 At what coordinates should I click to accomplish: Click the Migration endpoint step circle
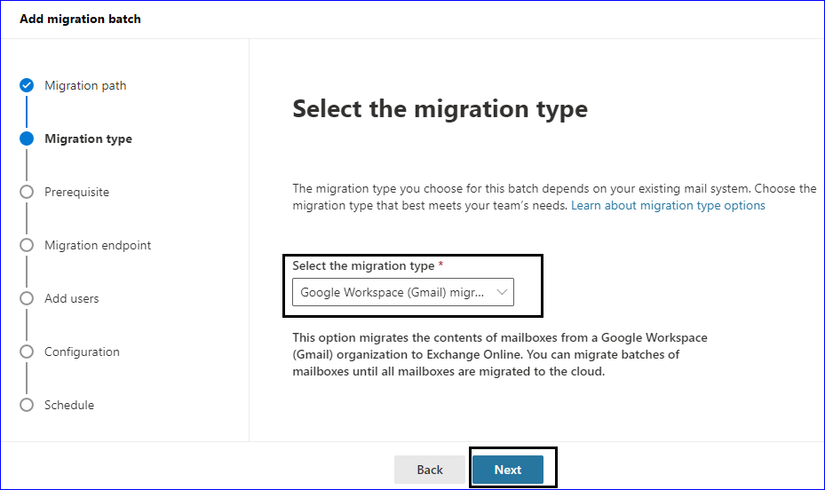[x=27, y=245]
